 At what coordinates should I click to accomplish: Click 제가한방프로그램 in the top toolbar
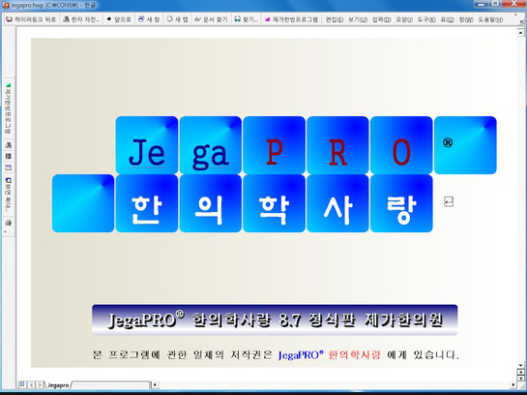click(x=291, y=19)
